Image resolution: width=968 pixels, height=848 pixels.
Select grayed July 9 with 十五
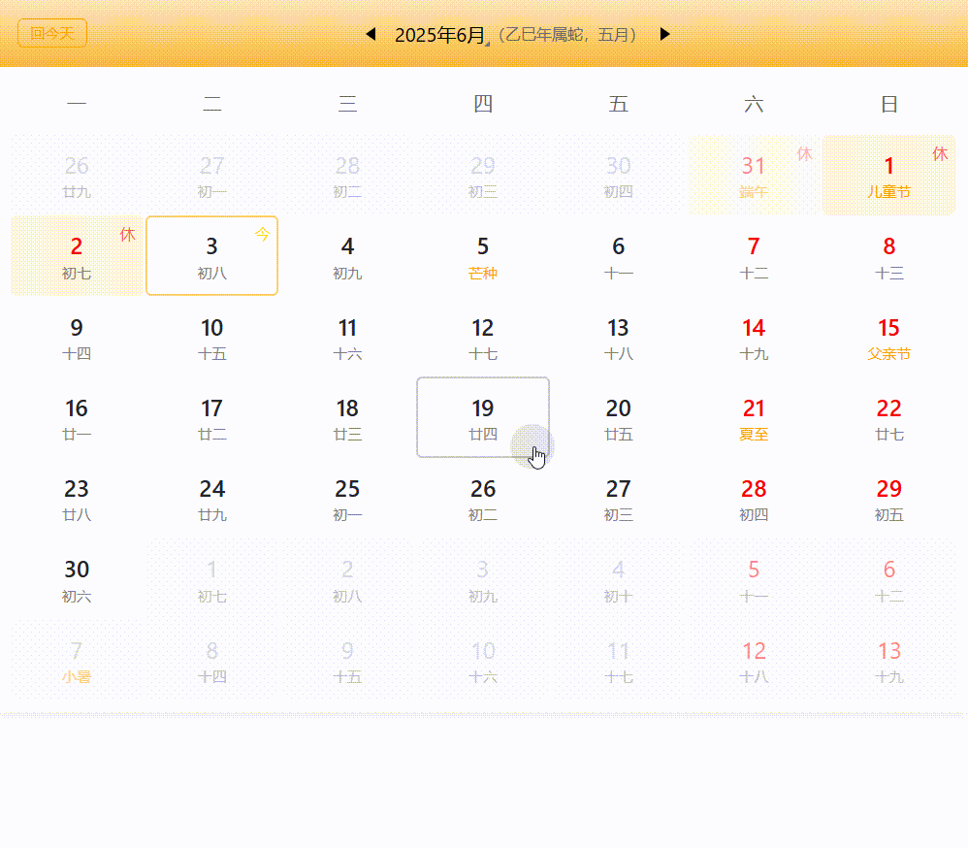347,660
